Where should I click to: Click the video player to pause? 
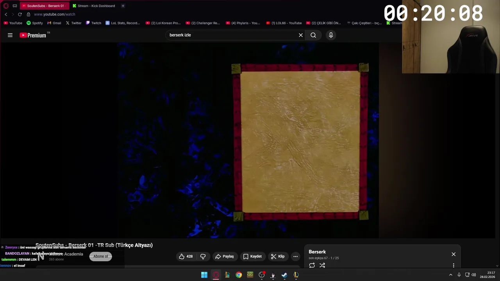point(248,140)
